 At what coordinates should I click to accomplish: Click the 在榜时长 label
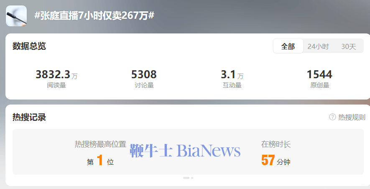[x=276, y=144]
